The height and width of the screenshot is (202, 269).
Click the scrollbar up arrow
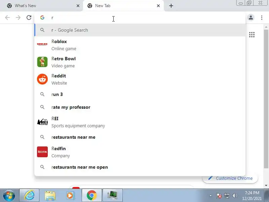click(266, 27)
